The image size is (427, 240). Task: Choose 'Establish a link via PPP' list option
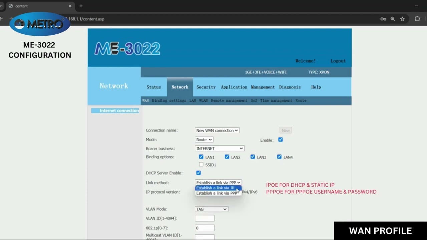pyautogui.click(x=218, y=193)
